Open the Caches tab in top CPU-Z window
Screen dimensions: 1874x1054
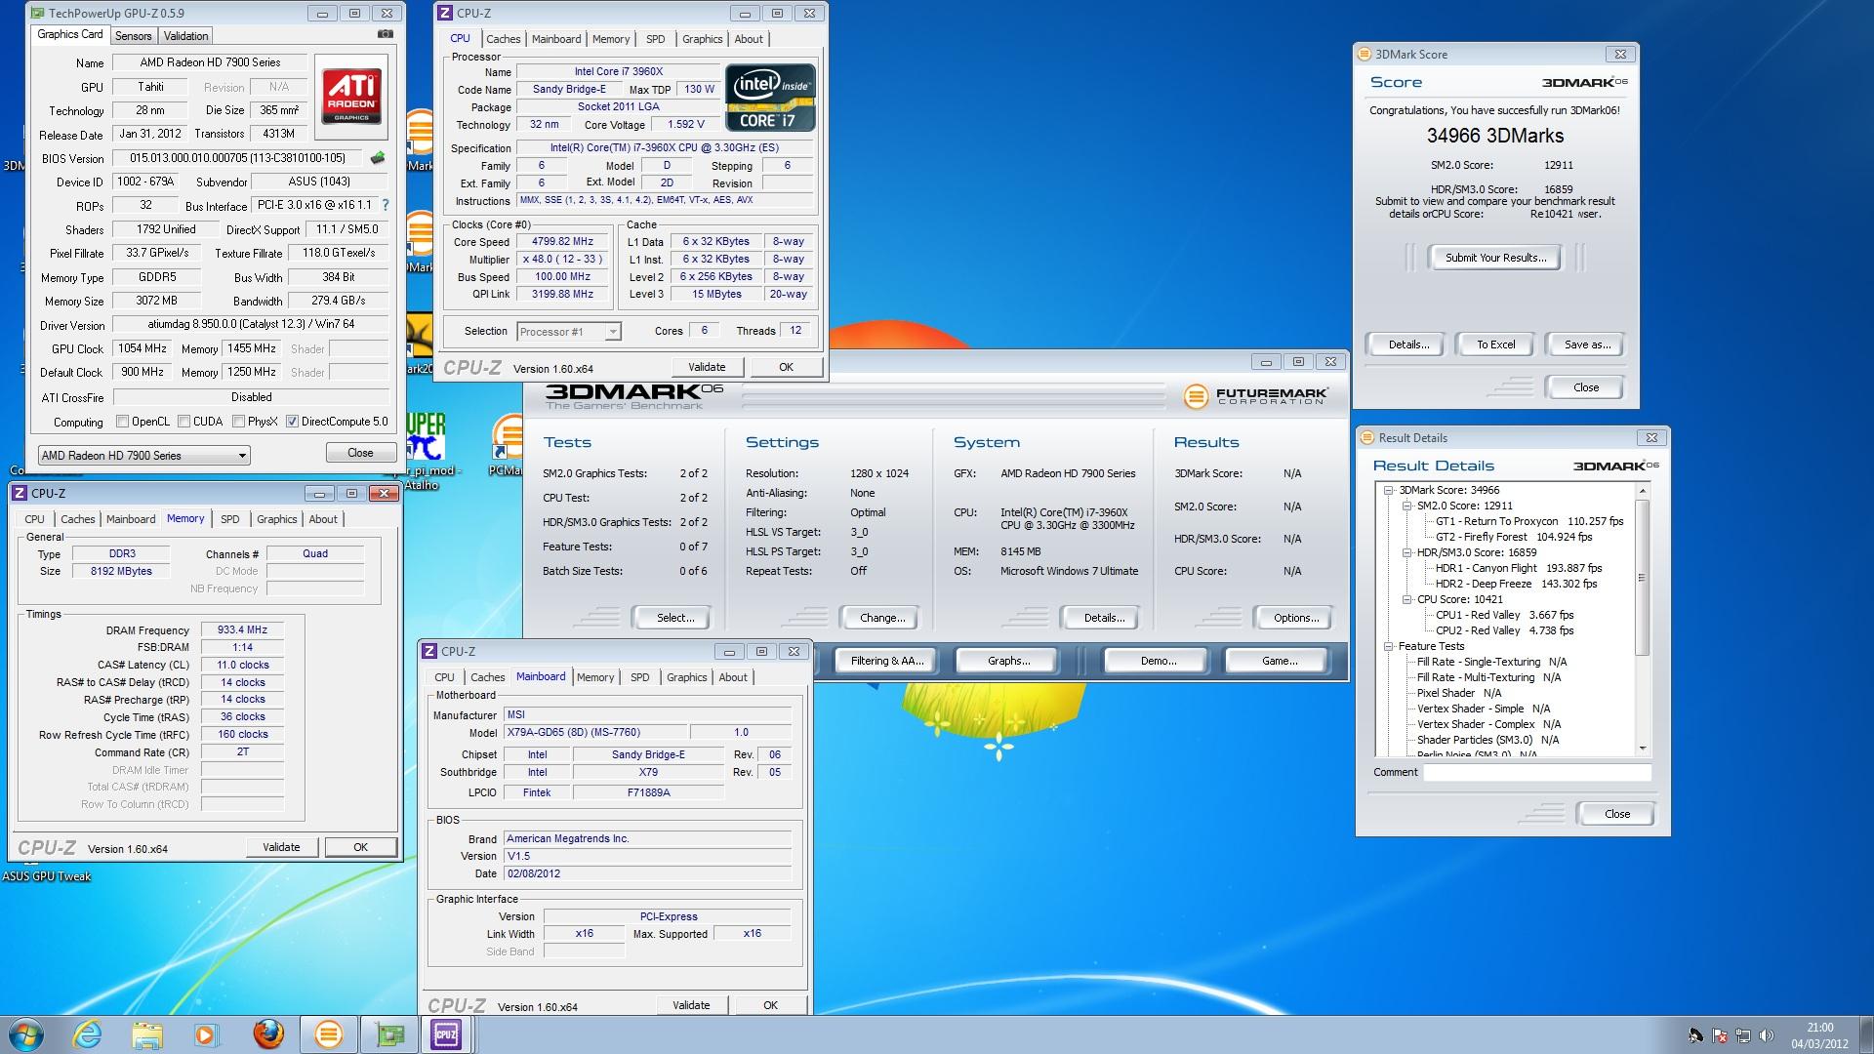coord(504,40)
